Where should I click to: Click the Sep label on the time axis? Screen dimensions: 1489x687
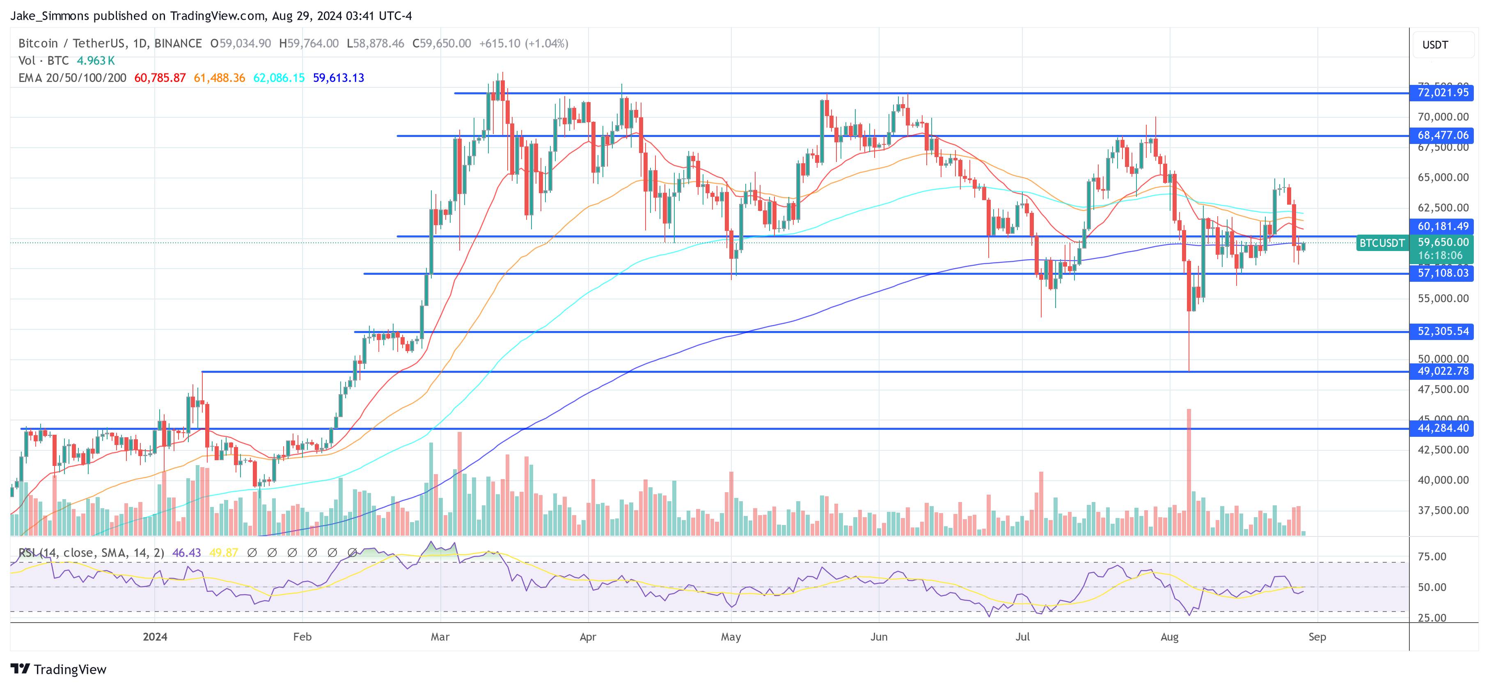point(1317,637)
